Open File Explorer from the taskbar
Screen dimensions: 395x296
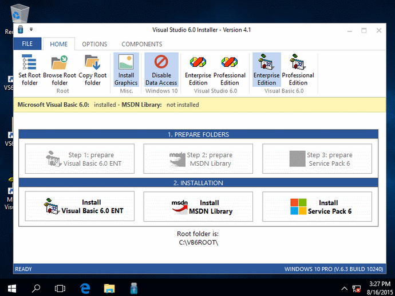109,288
